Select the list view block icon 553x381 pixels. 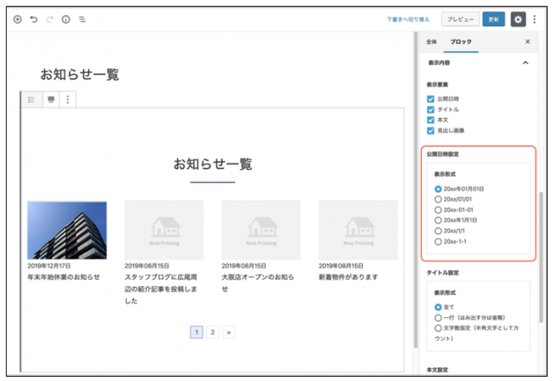(31, 99)
